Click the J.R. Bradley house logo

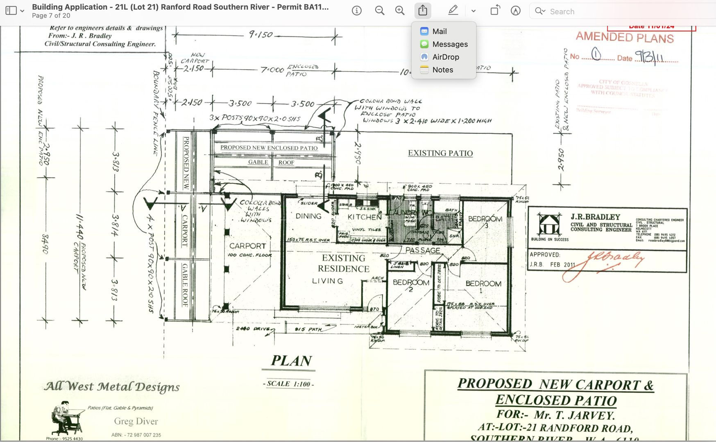(549, 224)
